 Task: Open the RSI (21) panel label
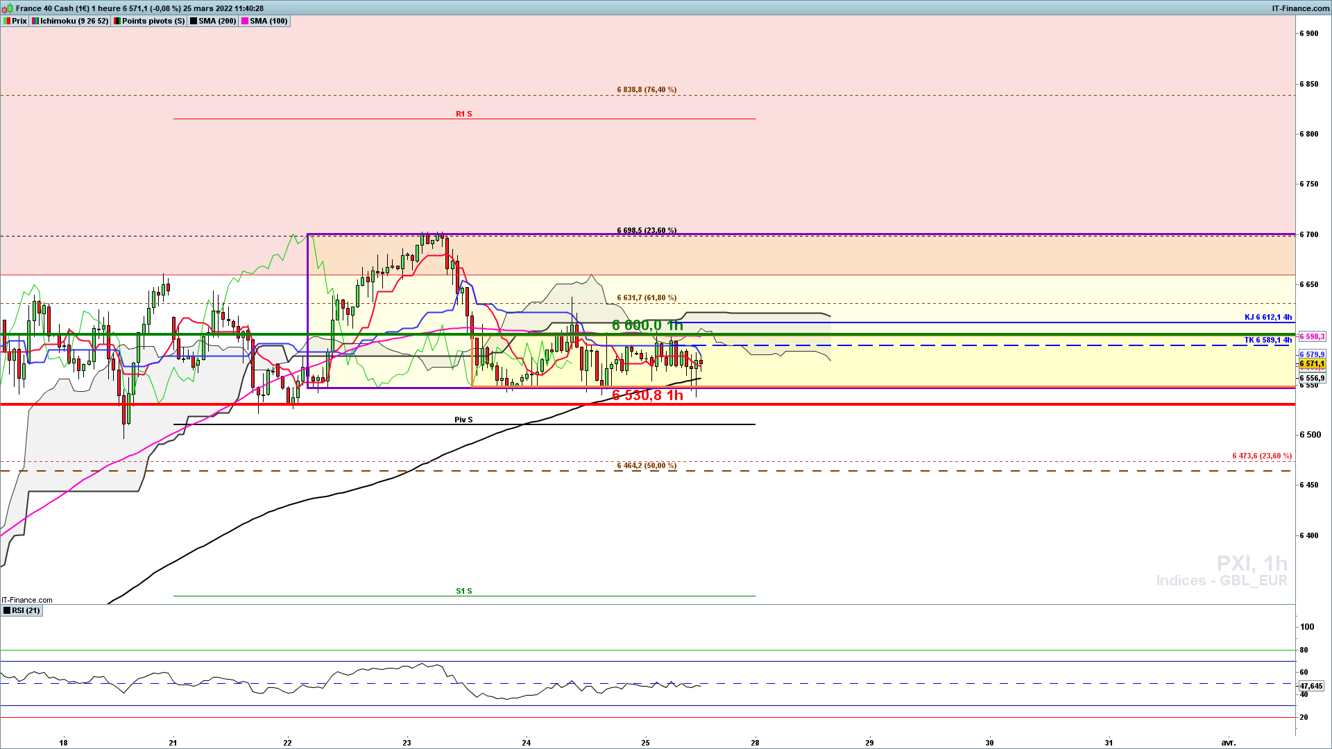tap(26, 610)
